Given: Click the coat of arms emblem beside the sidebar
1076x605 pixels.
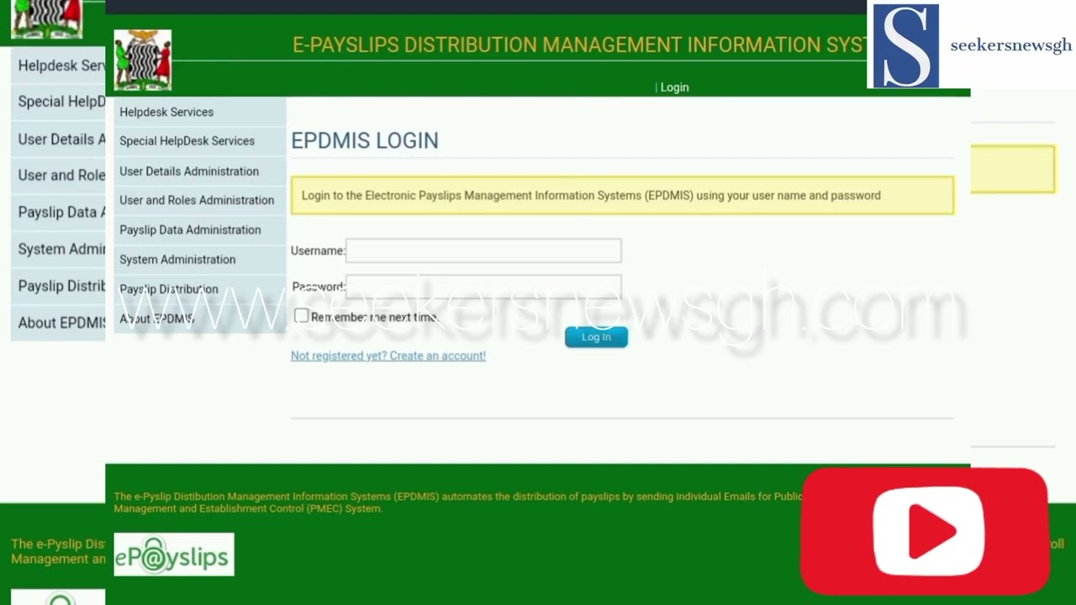Looking at the screenshot, I should (x=142, y=59).
